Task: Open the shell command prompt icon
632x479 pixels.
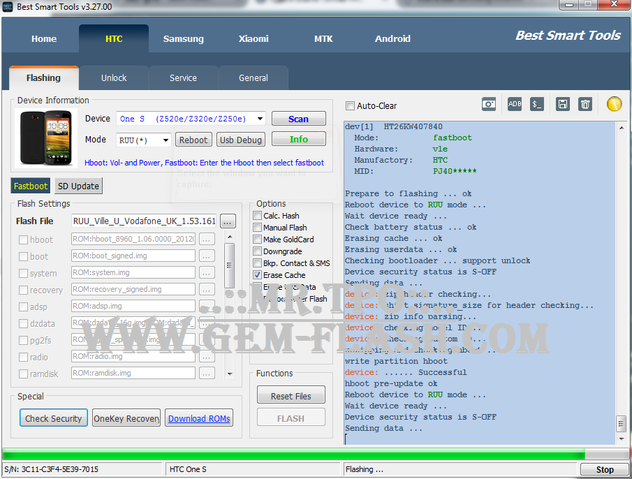Action: tap(537, 104)
